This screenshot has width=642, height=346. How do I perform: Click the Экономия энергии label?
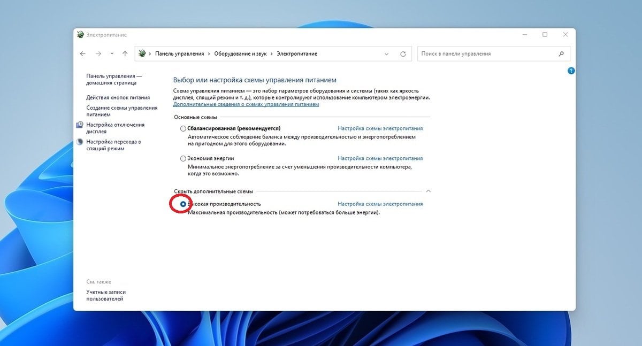point(211,158)
